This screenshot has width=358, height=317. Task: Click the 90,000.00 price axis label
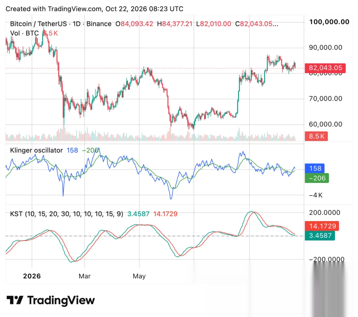(325, 47)
